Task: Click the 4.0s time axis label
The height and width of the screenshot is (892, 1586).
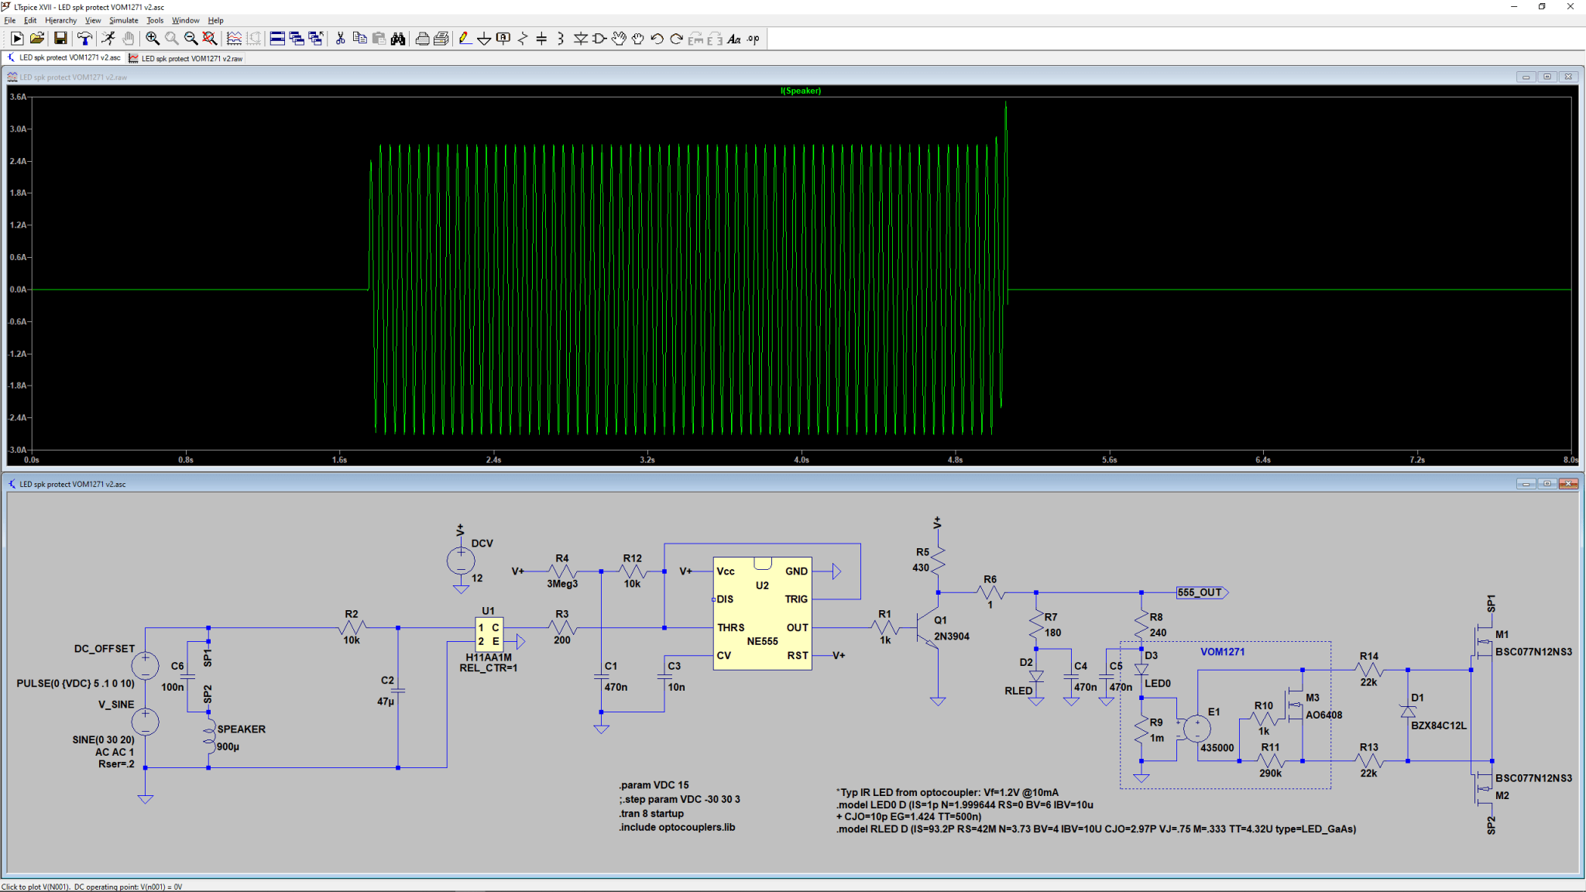Action: 802,460
